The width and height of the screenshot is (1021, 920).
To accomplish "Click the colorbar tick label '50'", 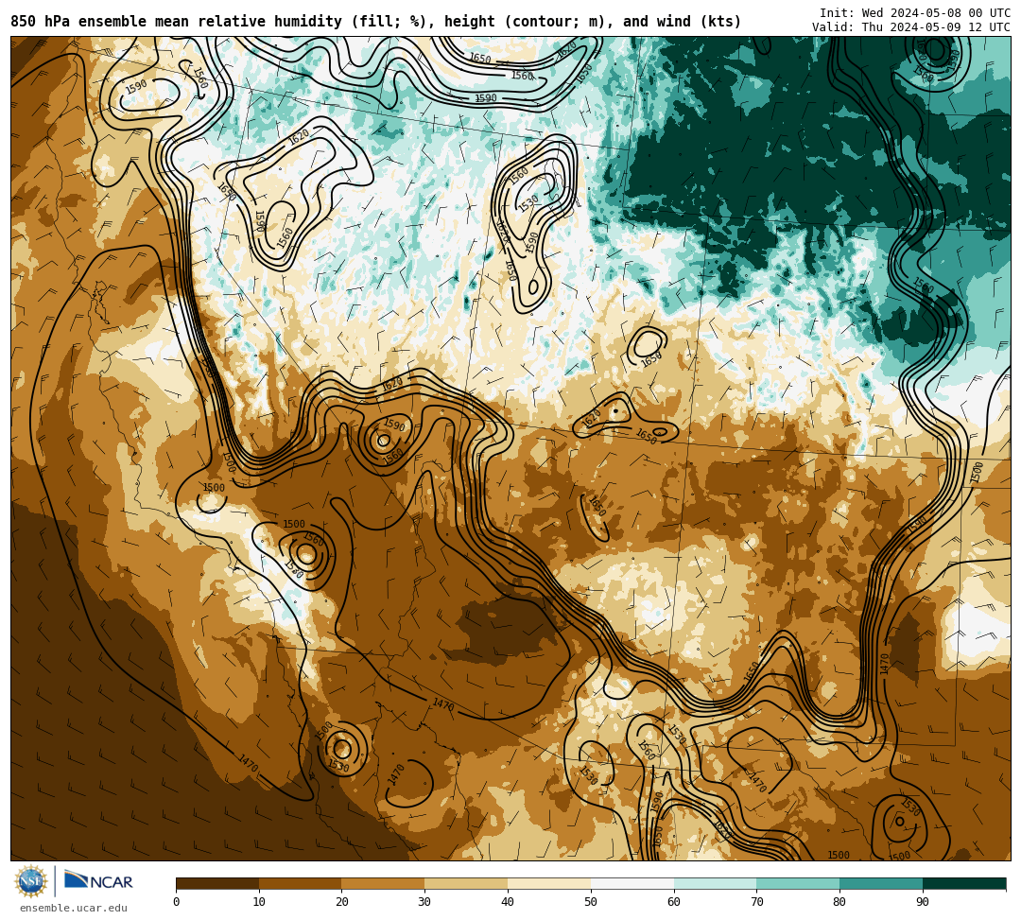I will pos(591,902).
